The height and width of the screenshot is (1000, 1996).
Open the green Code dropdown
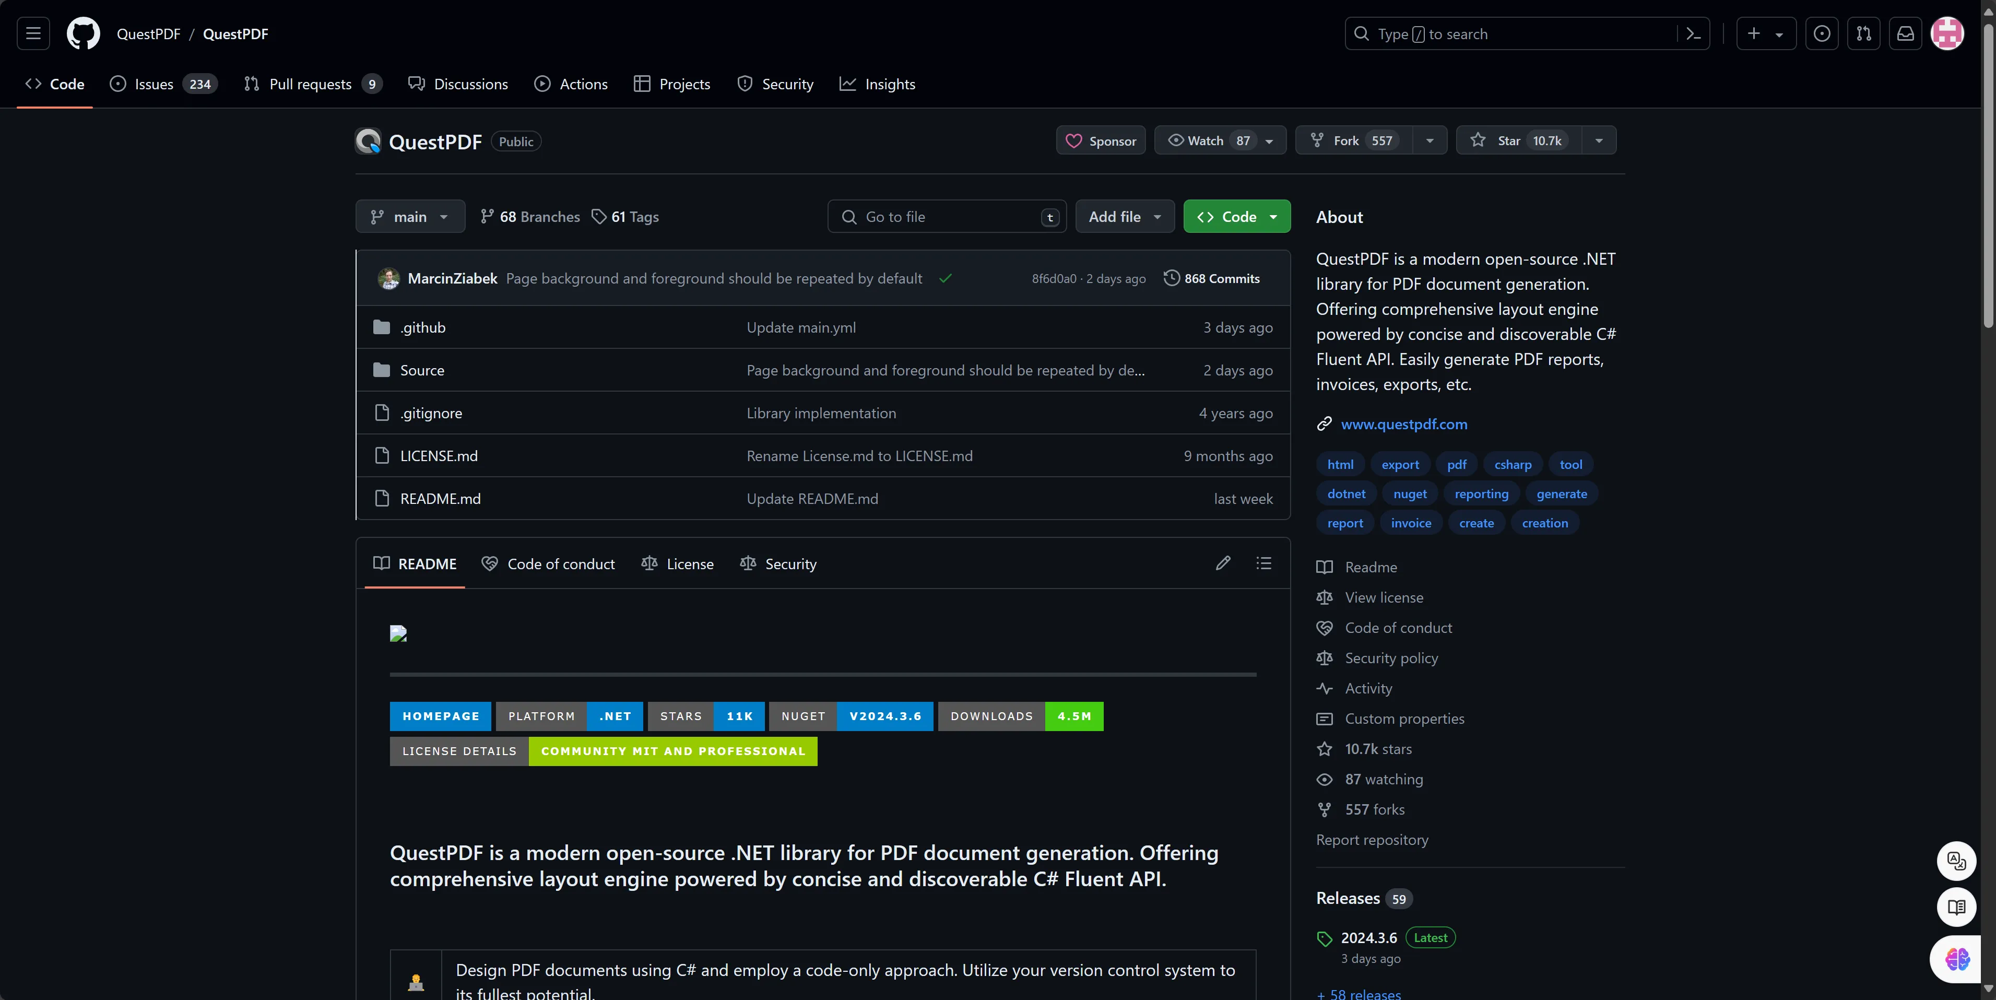[x=1237, y=216]
